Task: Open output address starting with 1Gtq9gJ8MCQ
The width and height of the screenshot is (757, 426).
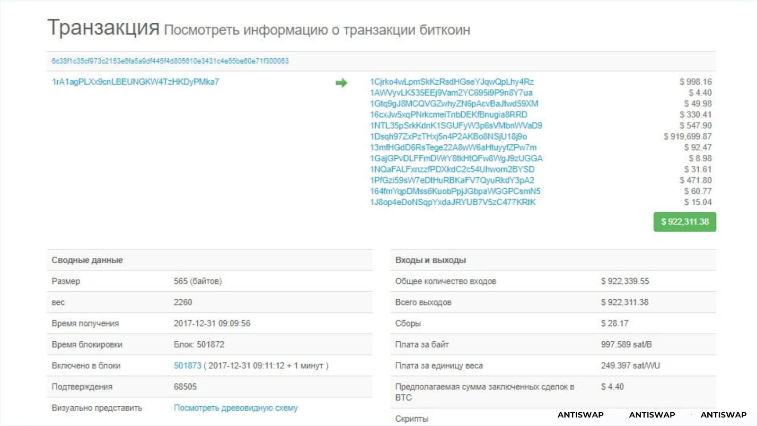Action: pos(454,104)
